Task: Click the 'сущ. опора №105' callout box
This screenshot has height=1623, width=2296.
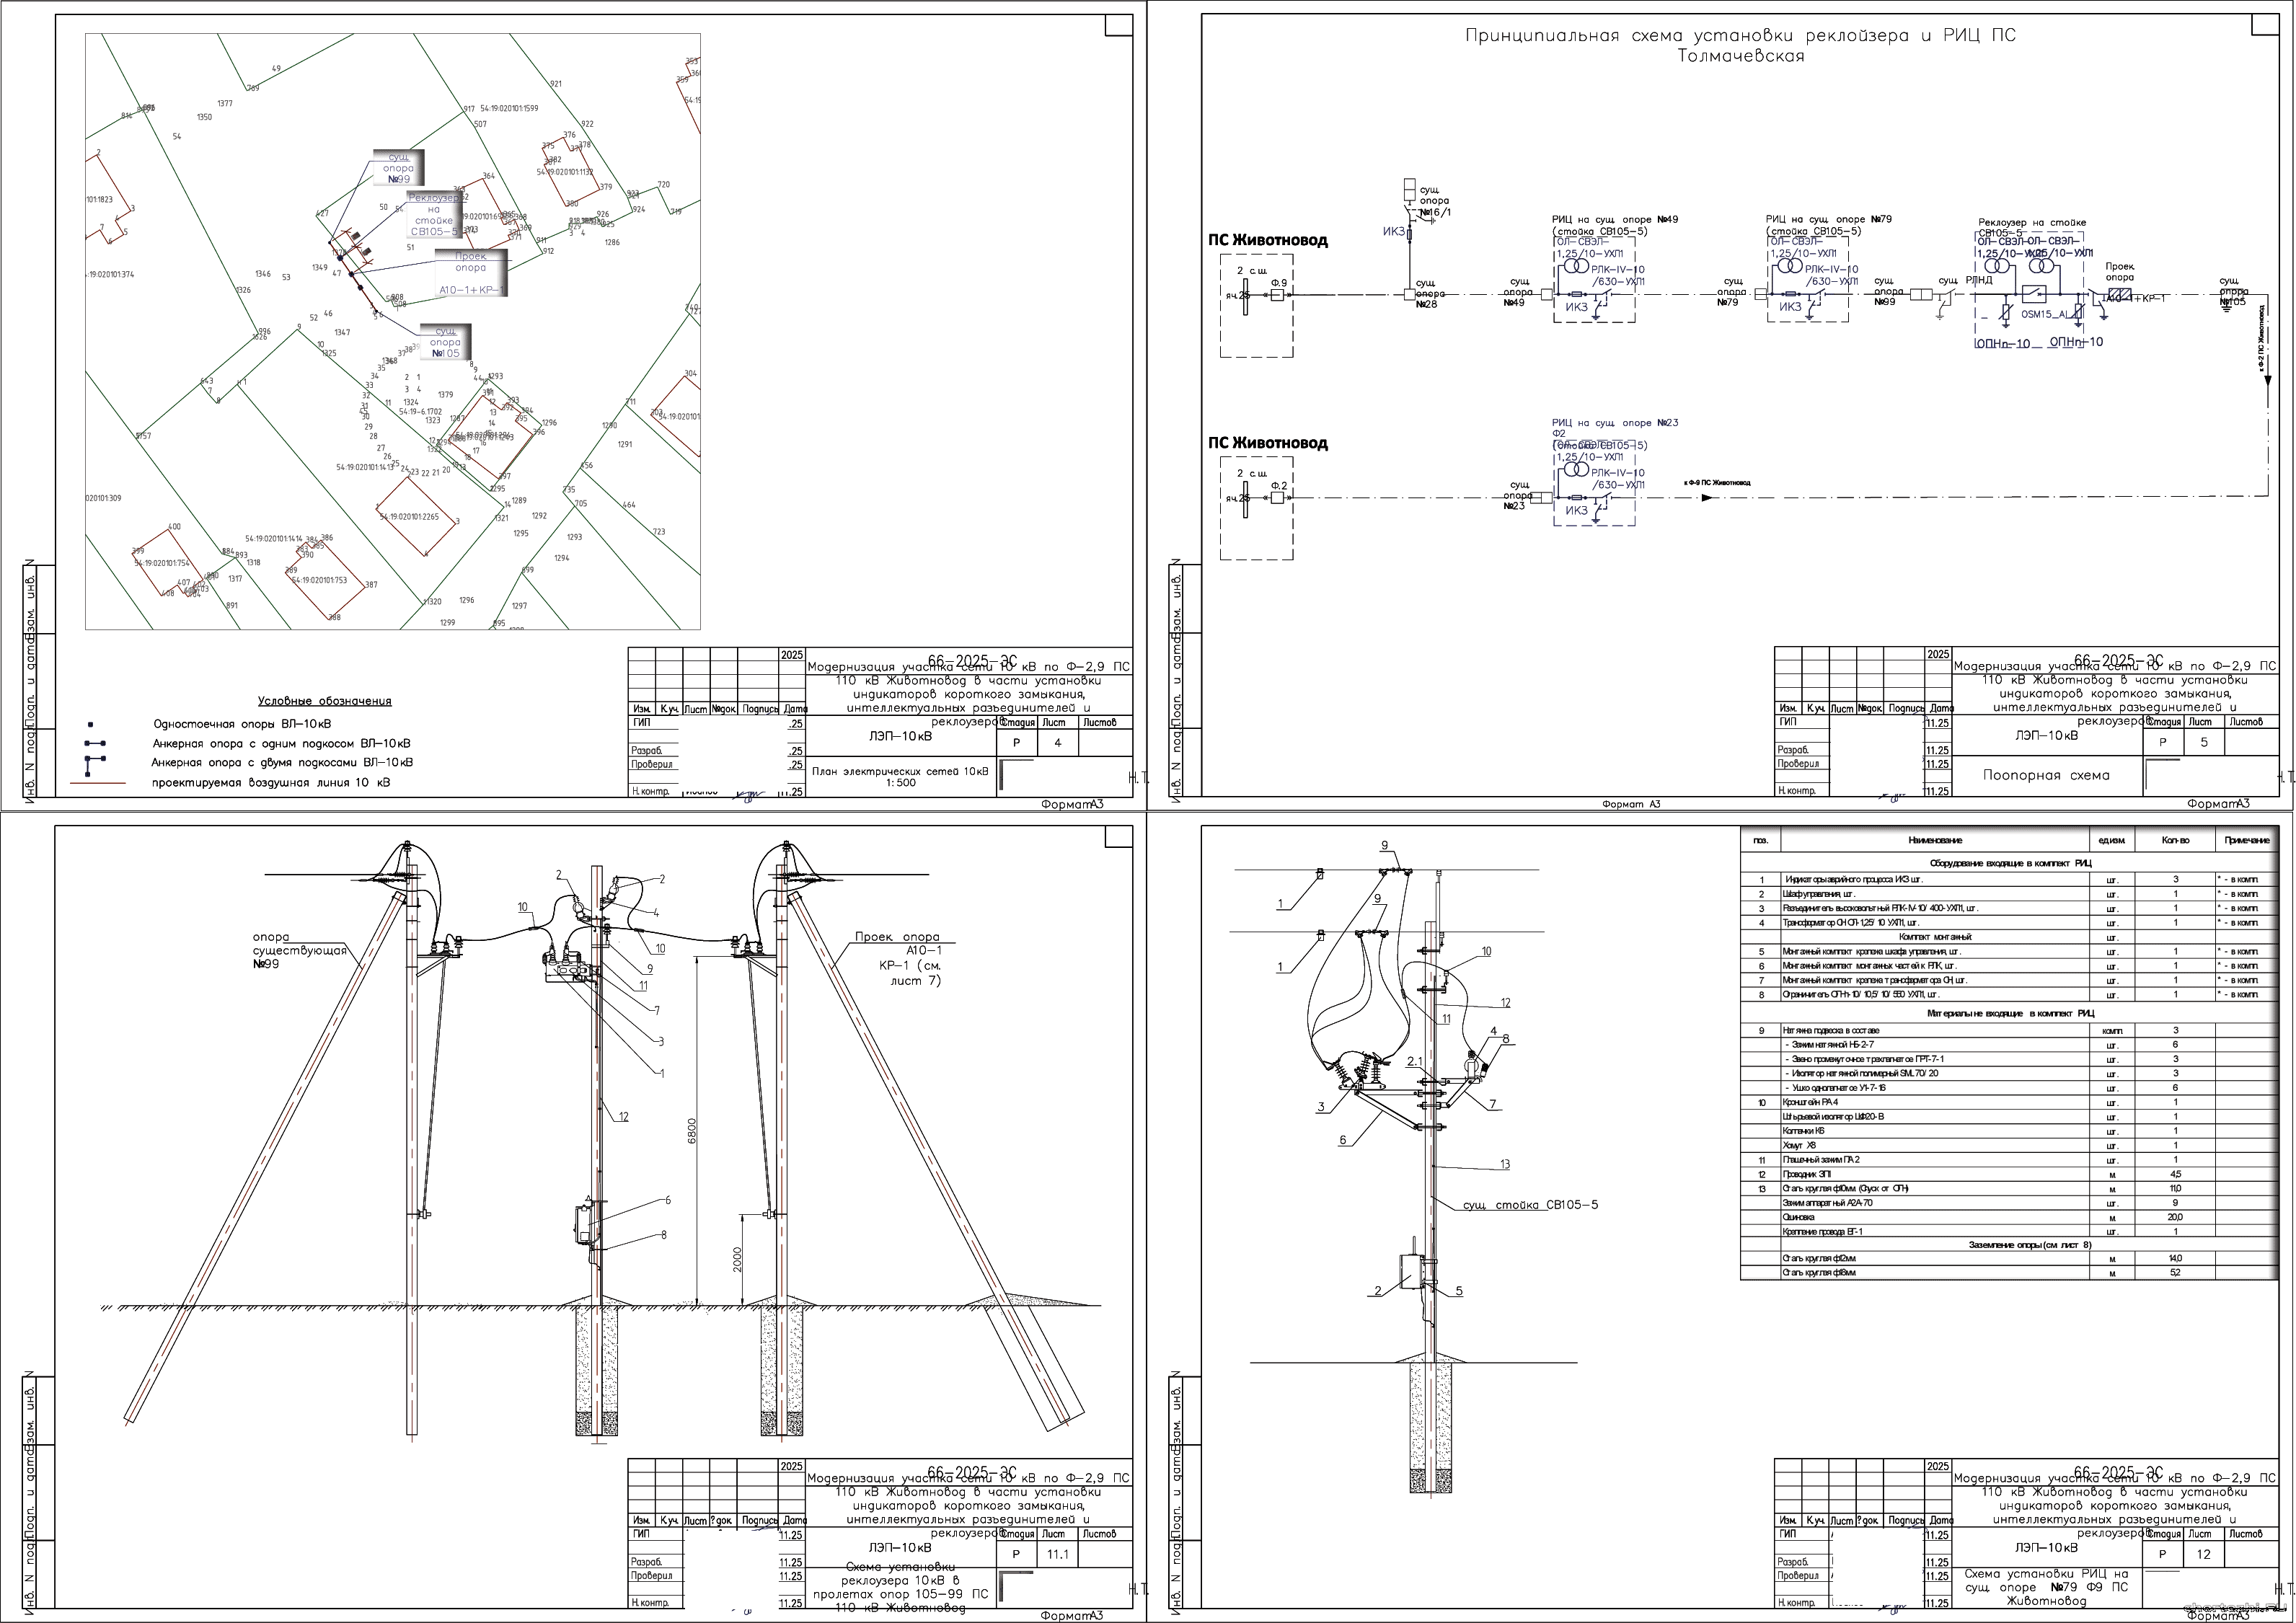Action: coord(445,342)
